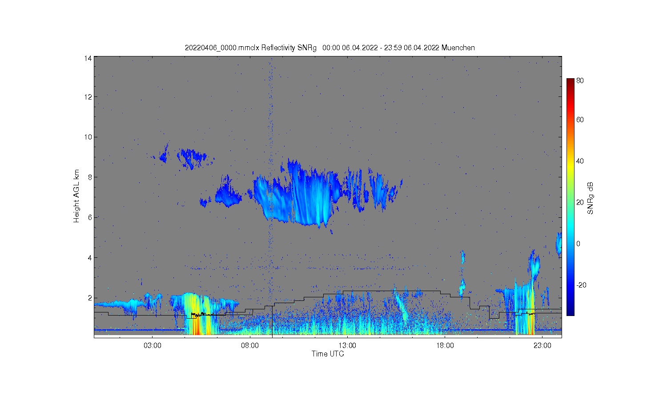667x400 pixels.
Task: Click the height tick label '8'
Action: coord(90,177)
